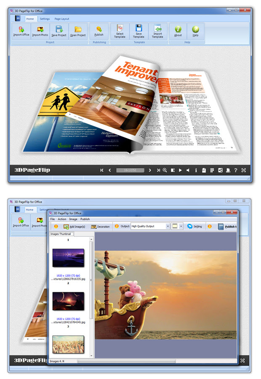Open the About info icon
This screenshot has width=261, height=379.
point(178,31)
